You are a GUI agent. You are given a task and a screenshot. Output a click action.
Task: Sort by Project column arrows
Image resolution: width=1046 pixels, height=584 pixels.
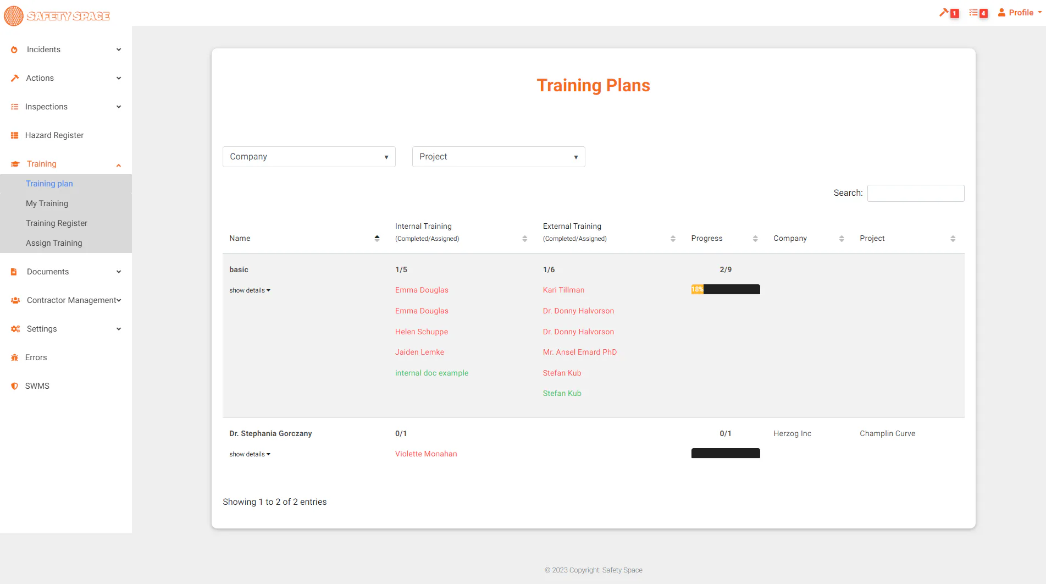tap(953, 238)
